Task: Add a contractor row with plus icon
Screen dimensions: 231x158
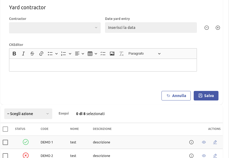Action: click(218, 28)
